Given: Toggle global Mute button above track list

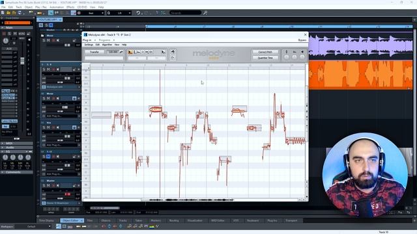Looking at the screenshot, I should [x=51, y=25].
